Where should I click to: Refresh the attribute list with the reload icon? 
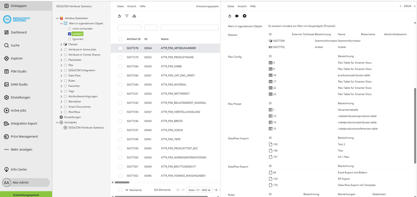pos(119,16)
